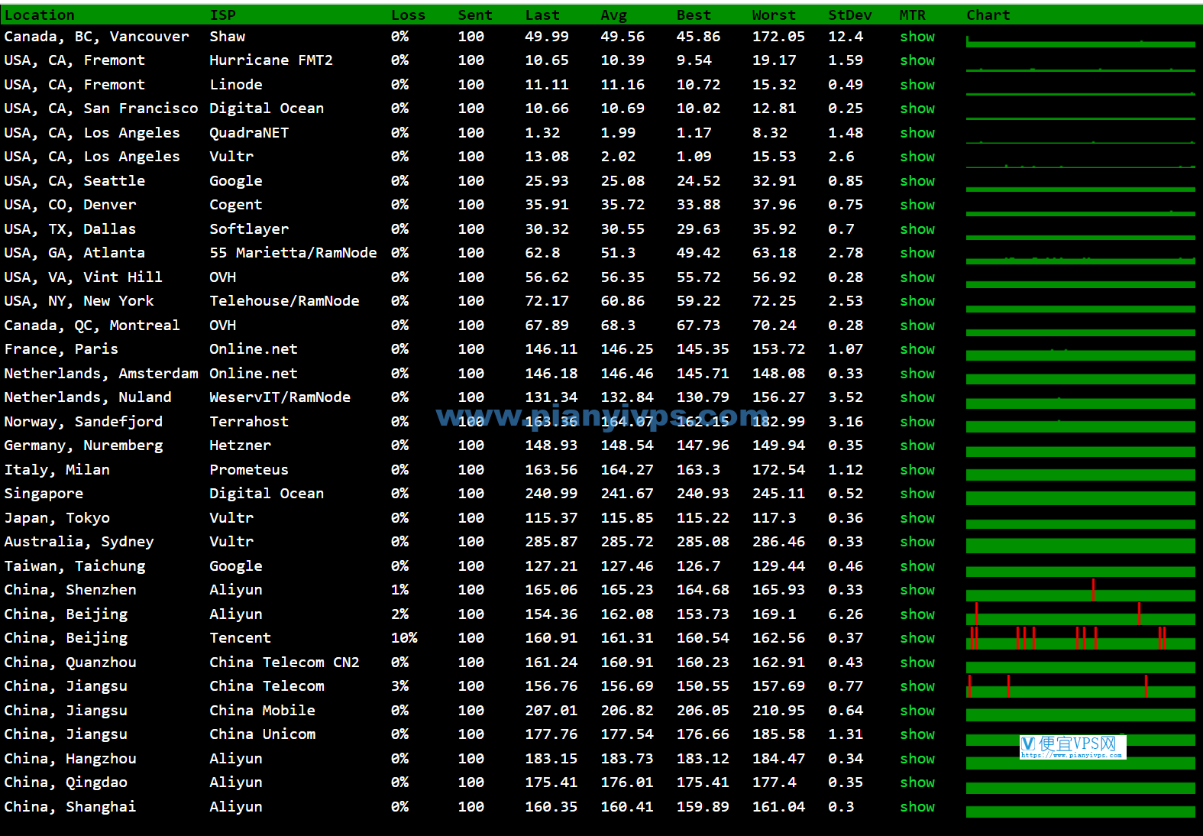Click the StDev column header
This screenshot has height=836, width=1203.
pyautogui.click(x=850, y=15)
